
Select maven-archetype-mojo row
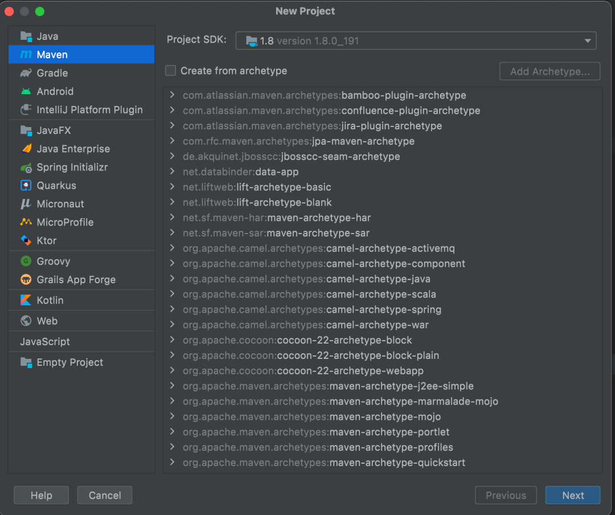[x=383, y=416]
